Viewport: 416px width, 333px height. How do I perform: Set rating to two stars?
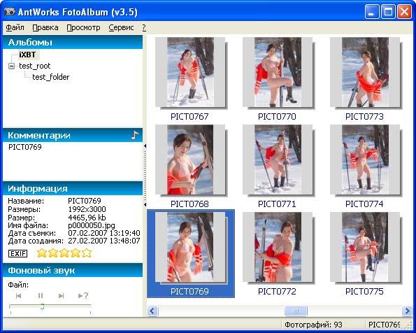[53, 253]
